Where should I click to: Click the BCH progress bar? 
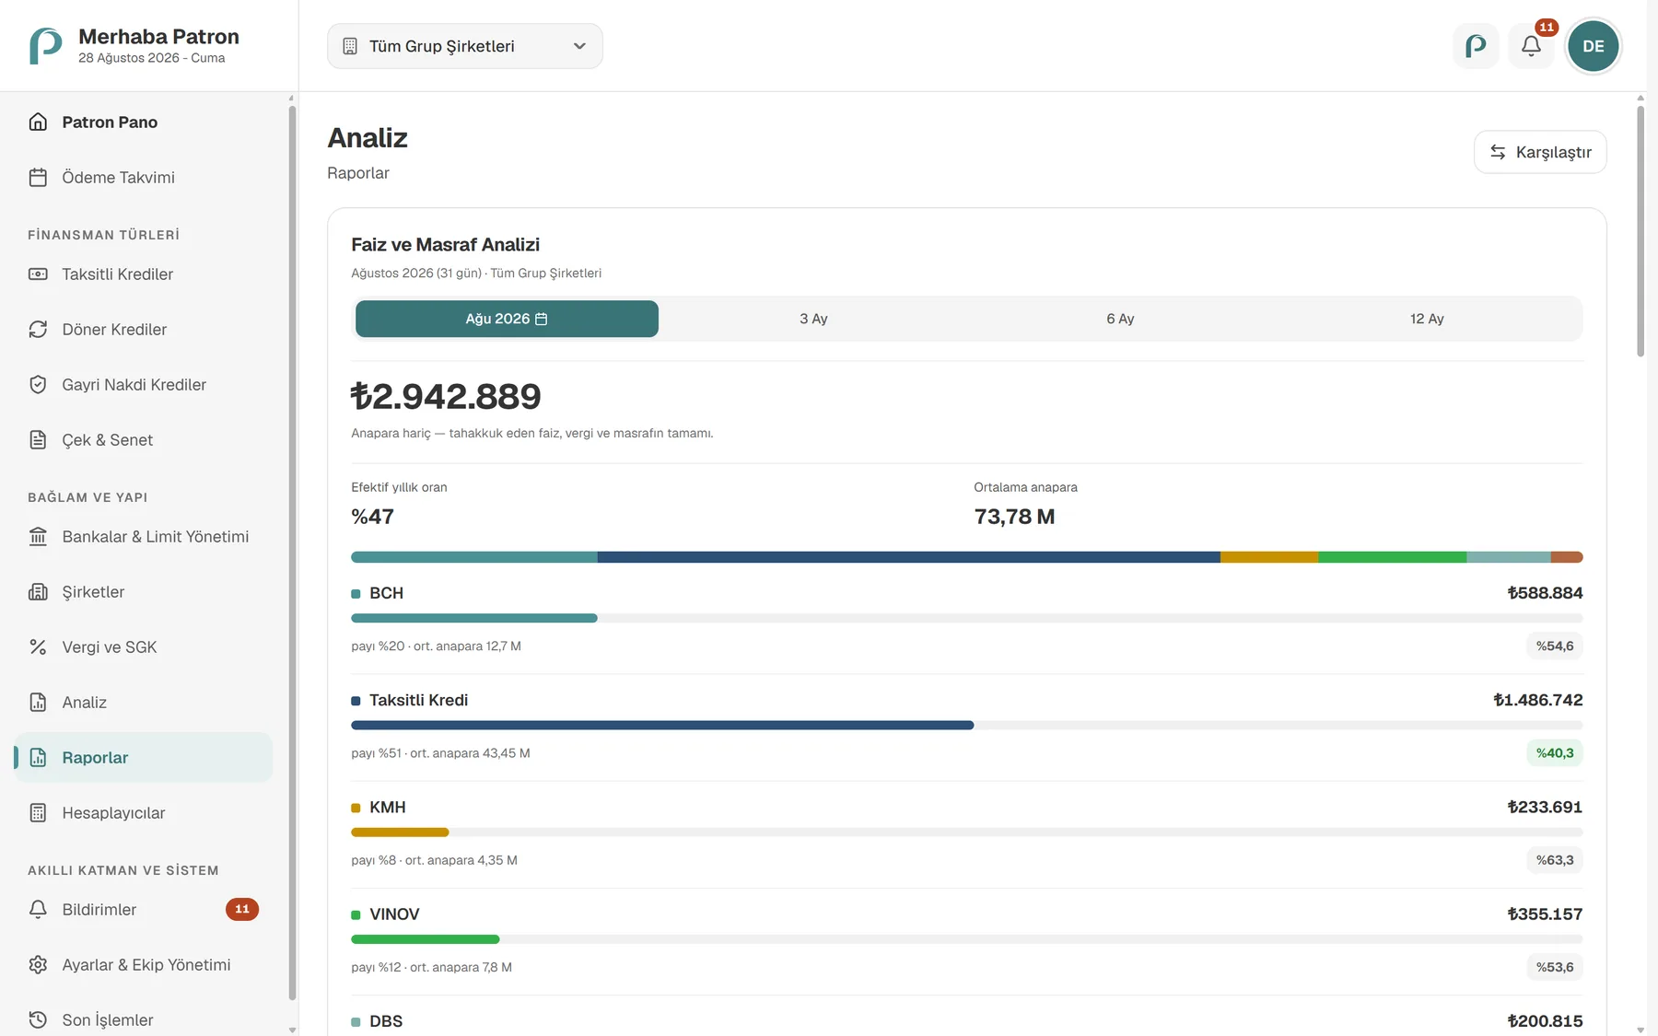click(967, 618)
